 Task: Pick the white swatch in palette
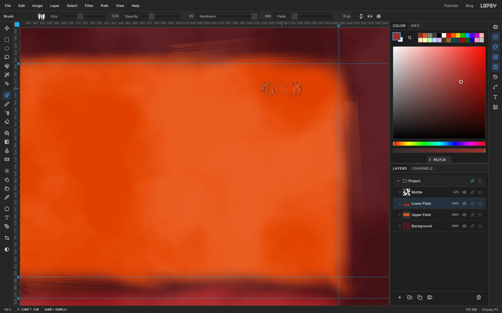pos(444,35)
